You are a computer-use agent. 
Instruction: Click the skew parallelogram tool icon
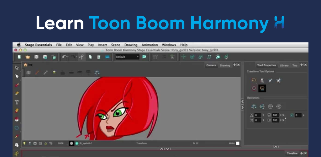click(209, 57)
